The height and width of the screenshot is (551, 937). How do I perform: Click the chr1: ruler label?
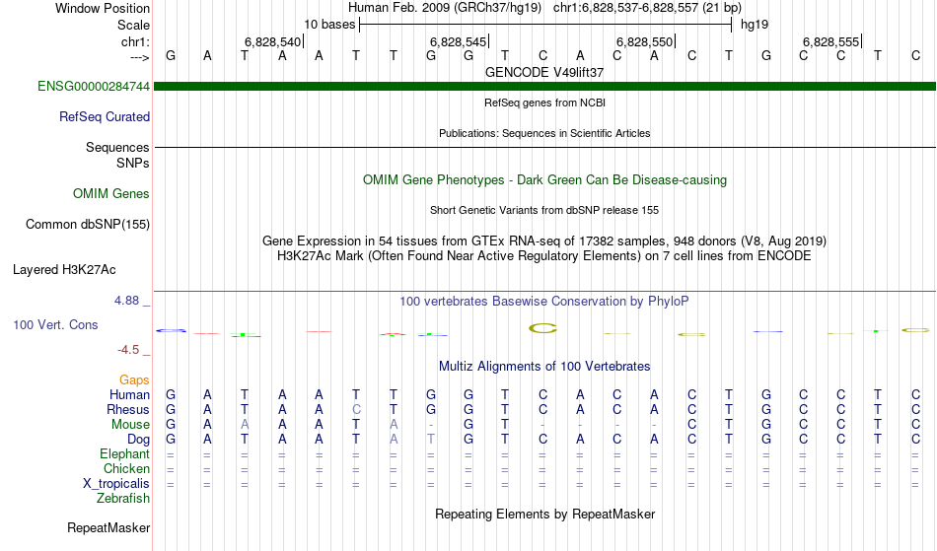[x=136, y=41]
